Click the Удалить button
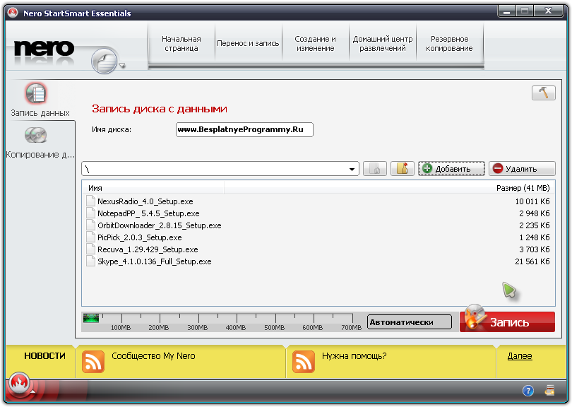This screenshot has height=407, width=572. [x=522, y=169]
